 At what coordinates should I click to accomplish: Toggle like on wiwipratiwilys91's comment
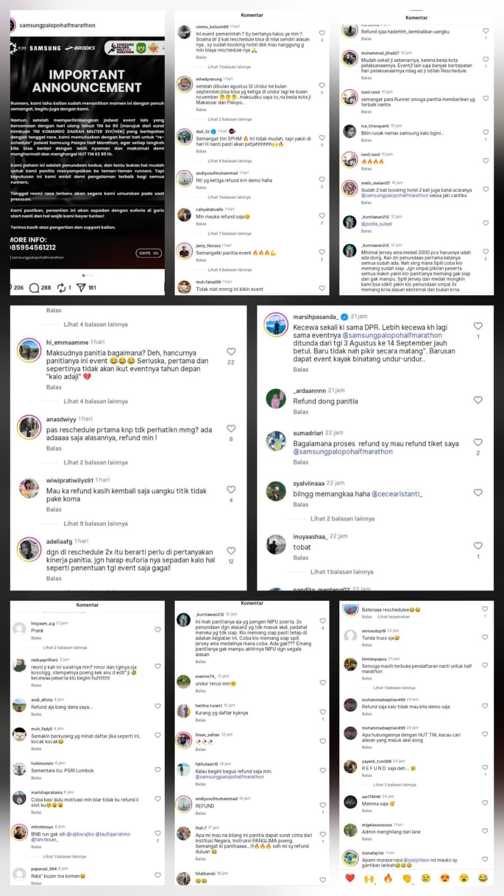pyautogui.click(x=231, y=489)
